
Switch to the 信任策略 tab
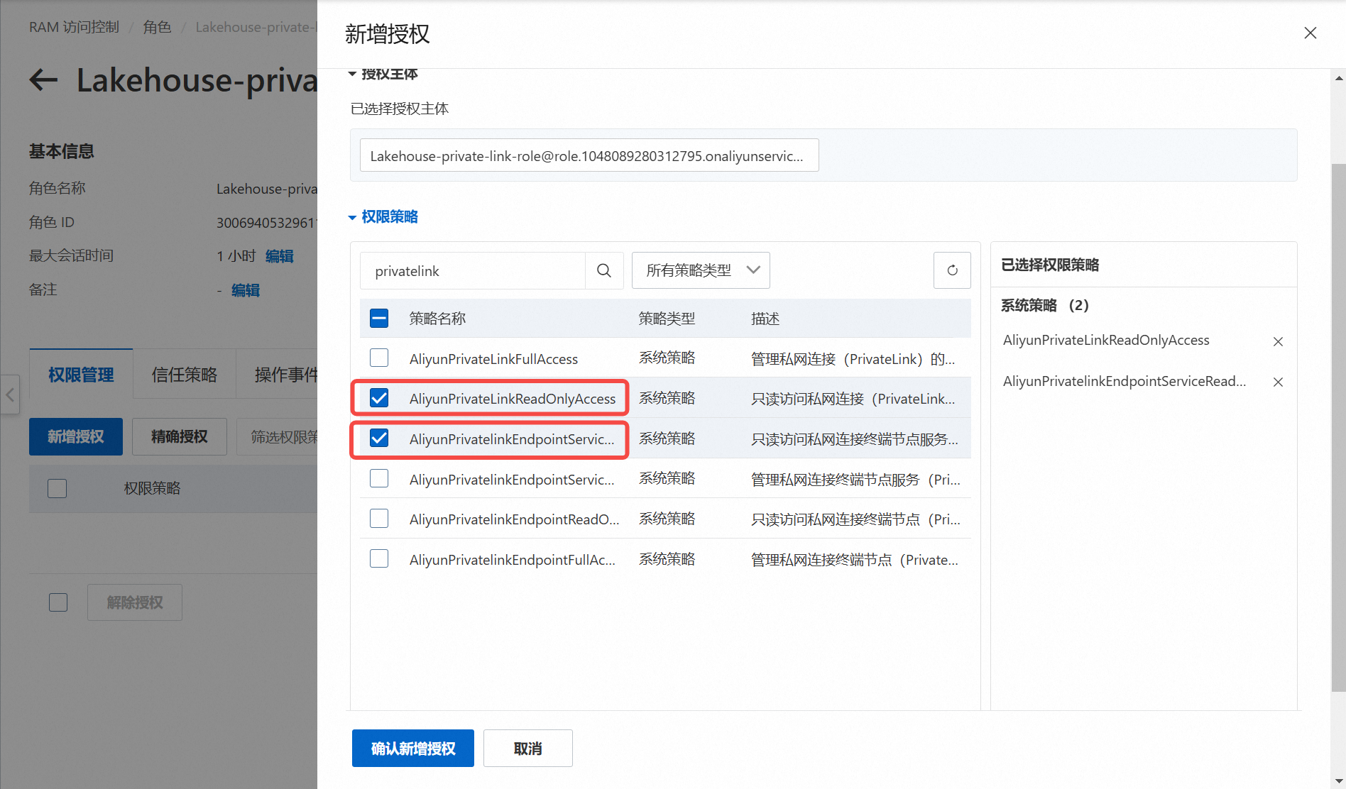point(184,375)
